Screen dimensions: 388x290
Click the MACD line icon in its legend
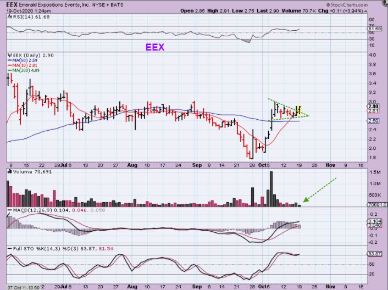pos(10,210)
